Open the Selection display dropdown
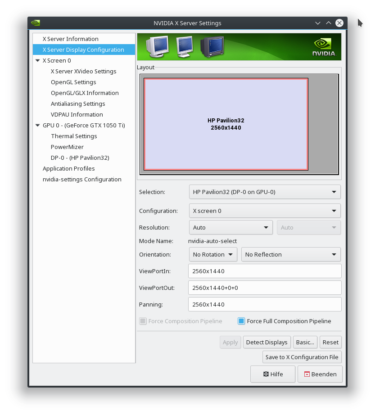This screenshot has width=375, height=415. (265, 192)
